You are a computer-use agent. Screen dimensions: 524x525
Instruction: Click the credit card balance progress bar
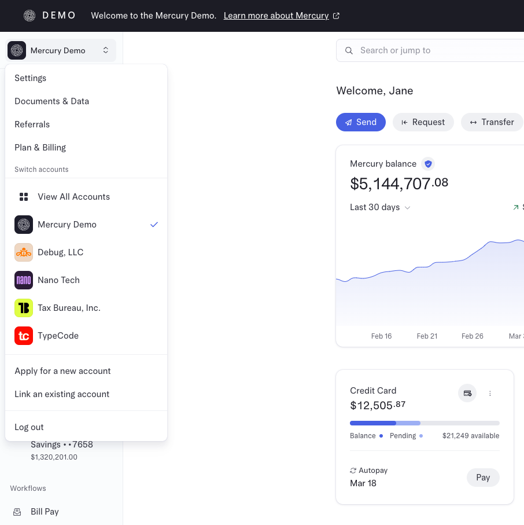425,423
